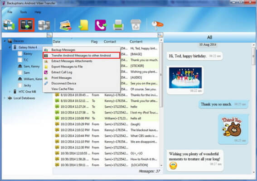Screen dimensions: 257x181
Task: Click message list scroll down arrow
Action: [x=161, y=166]
